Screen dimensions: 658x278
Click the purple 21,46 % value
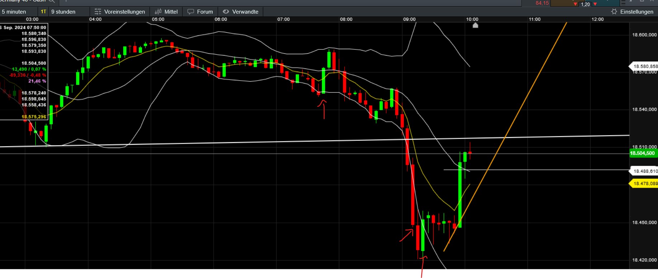(37, 81)
